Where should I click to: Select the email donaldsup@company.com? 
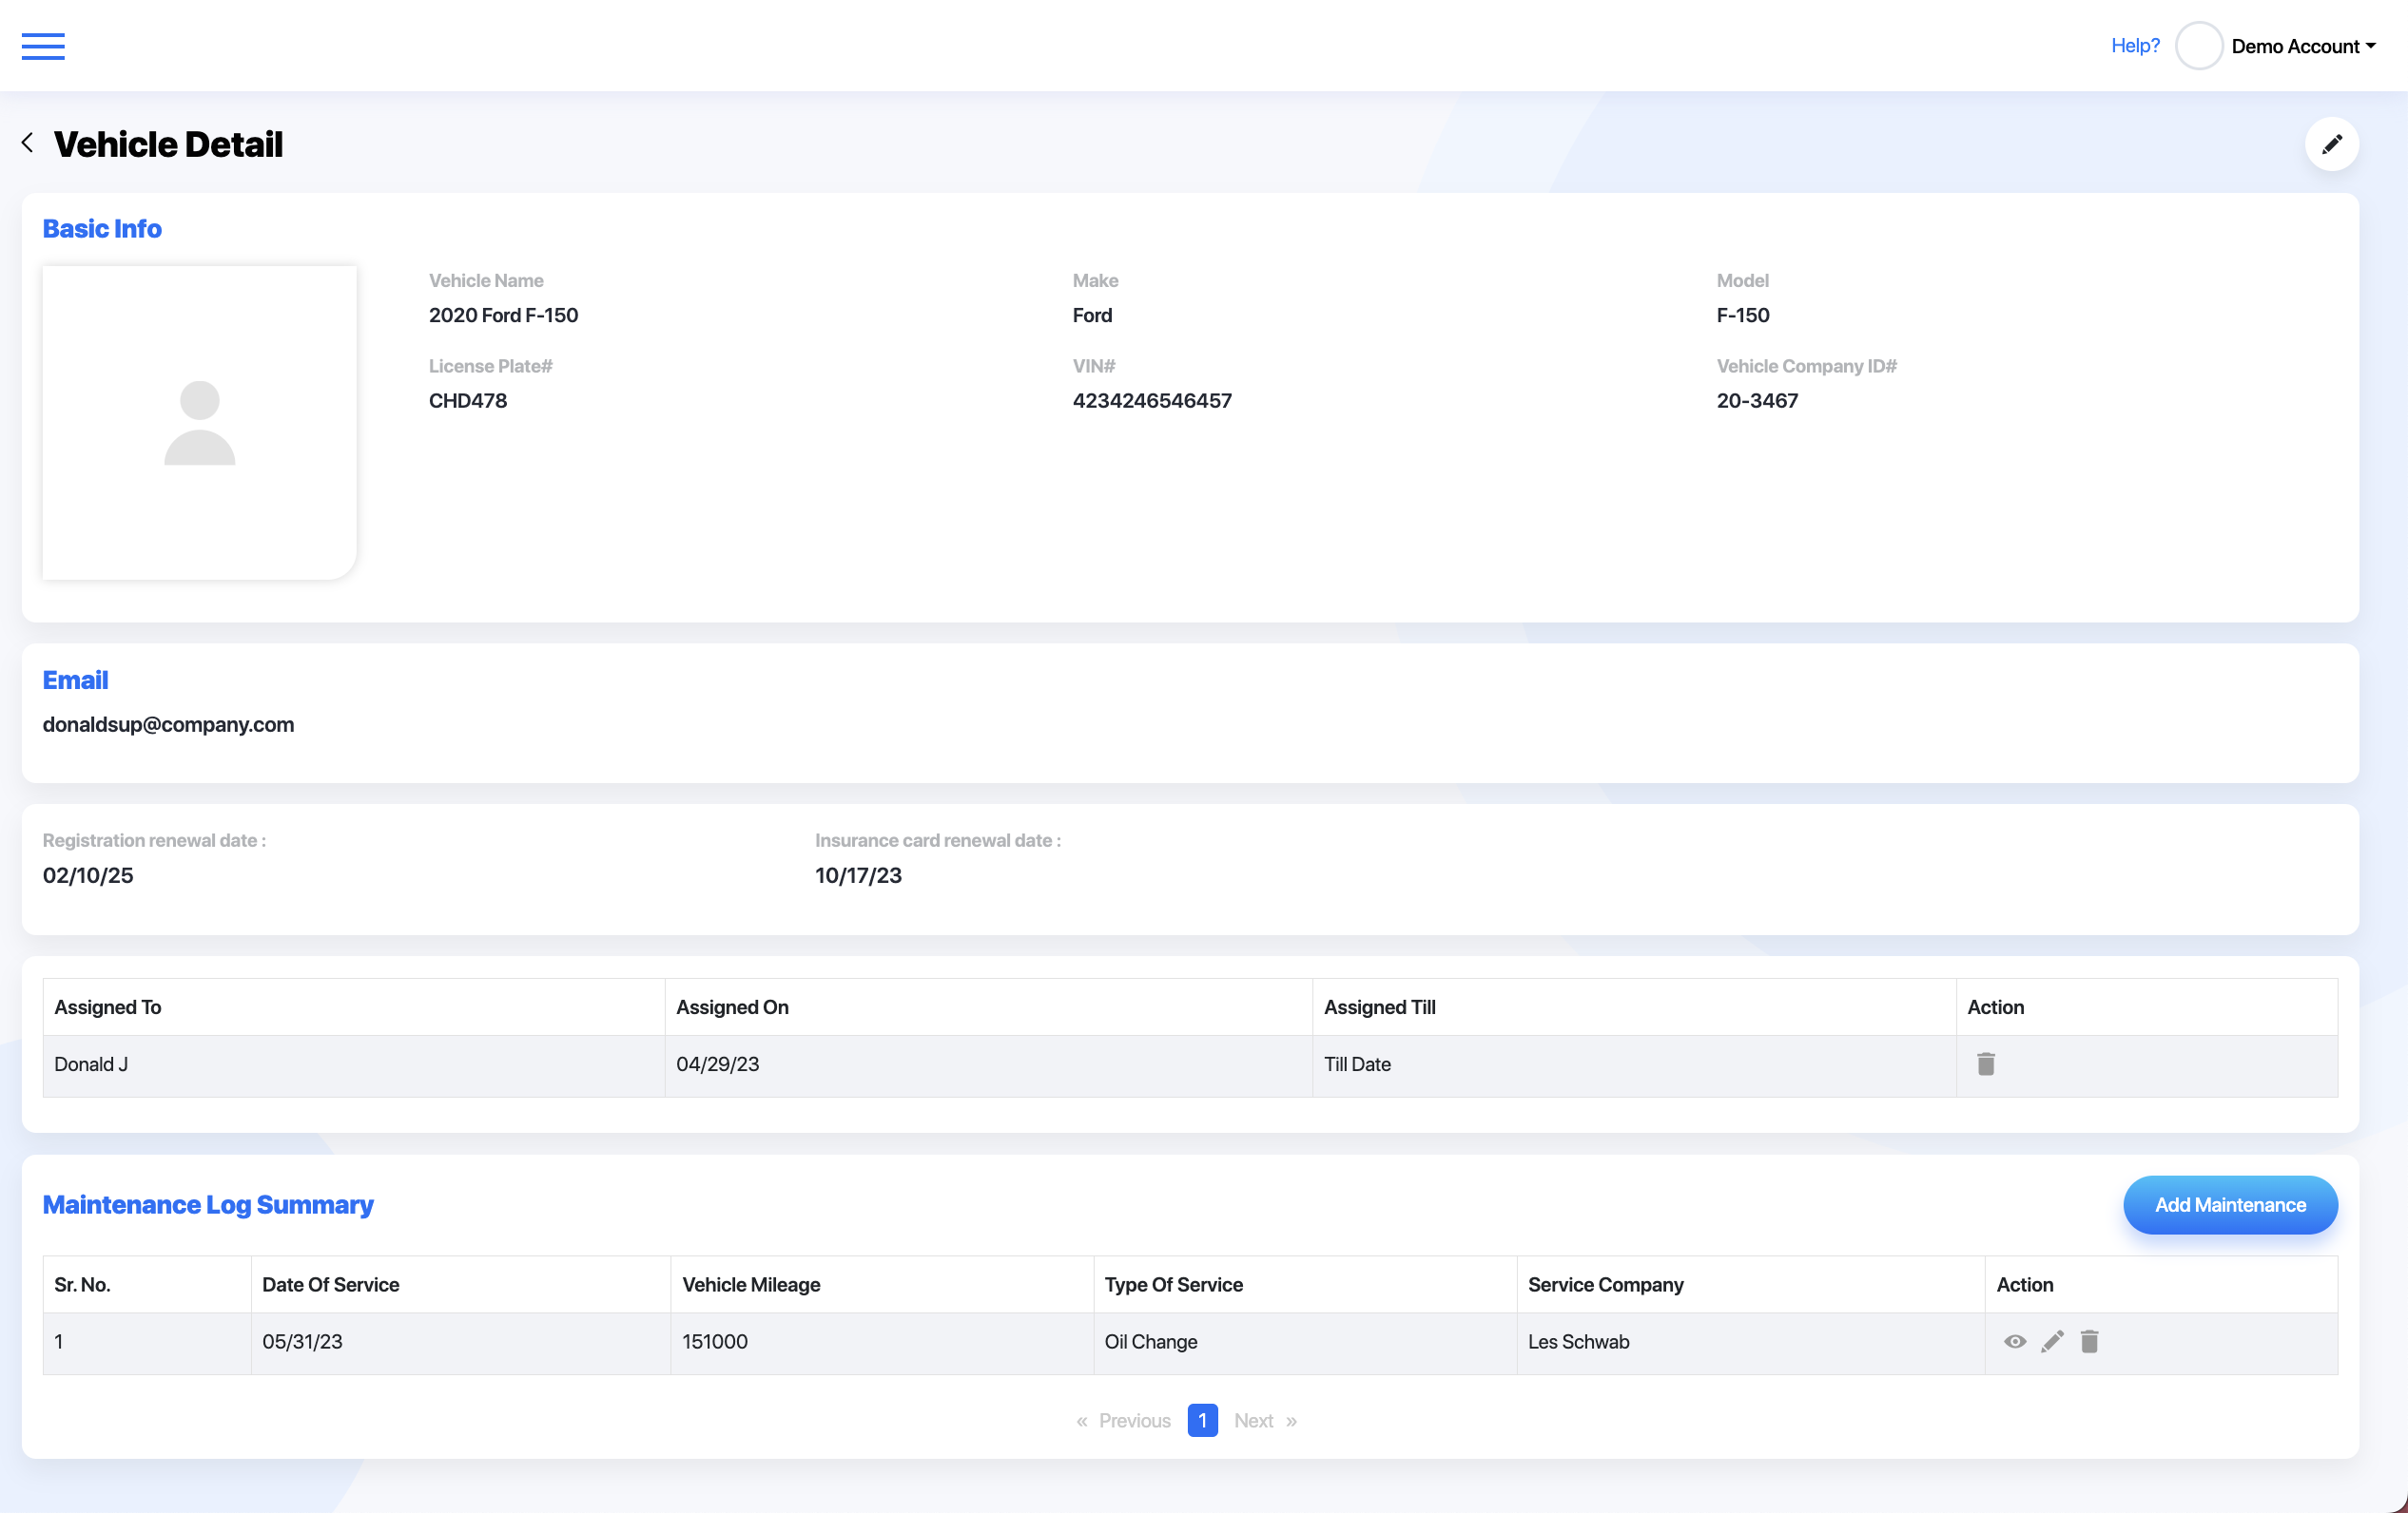click(x=168, y=724)
